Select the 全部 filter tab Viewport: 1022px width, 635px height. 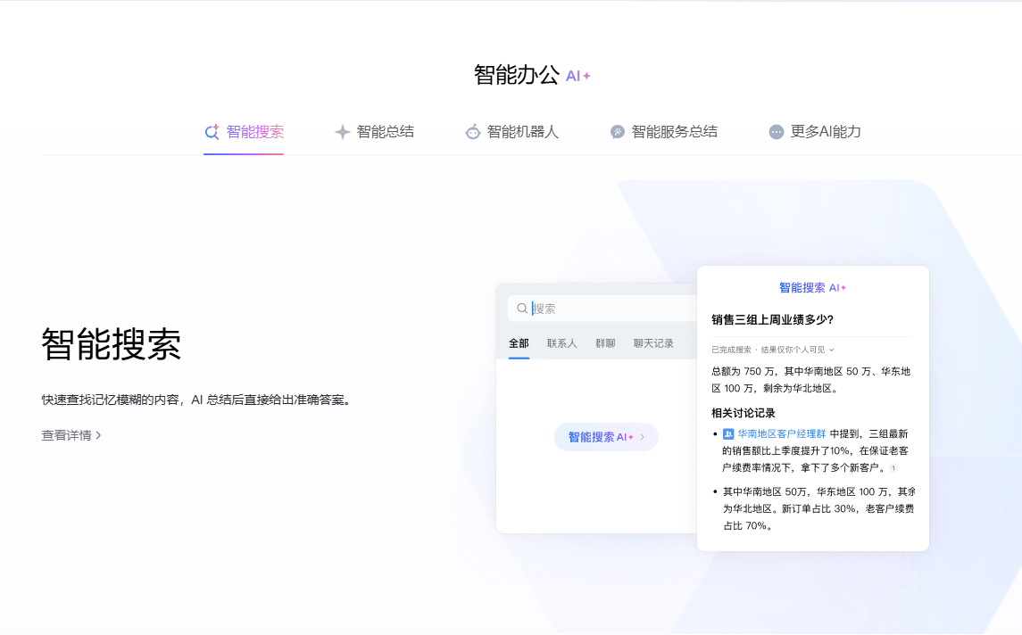[x=519, y=343]
